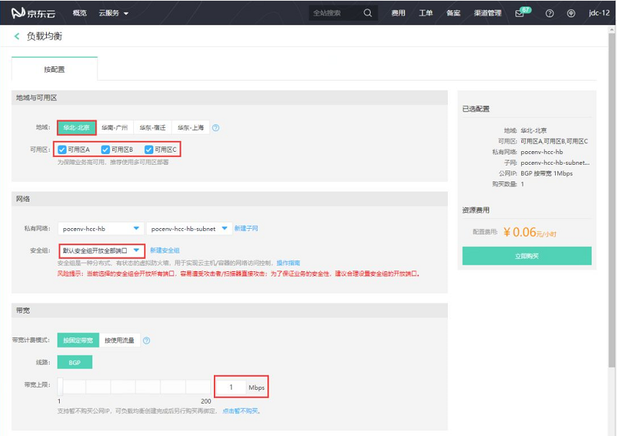This screenshot has width=617, height=436.
Task: Open the 渠道管理 menu item
Action: point(487,13)
